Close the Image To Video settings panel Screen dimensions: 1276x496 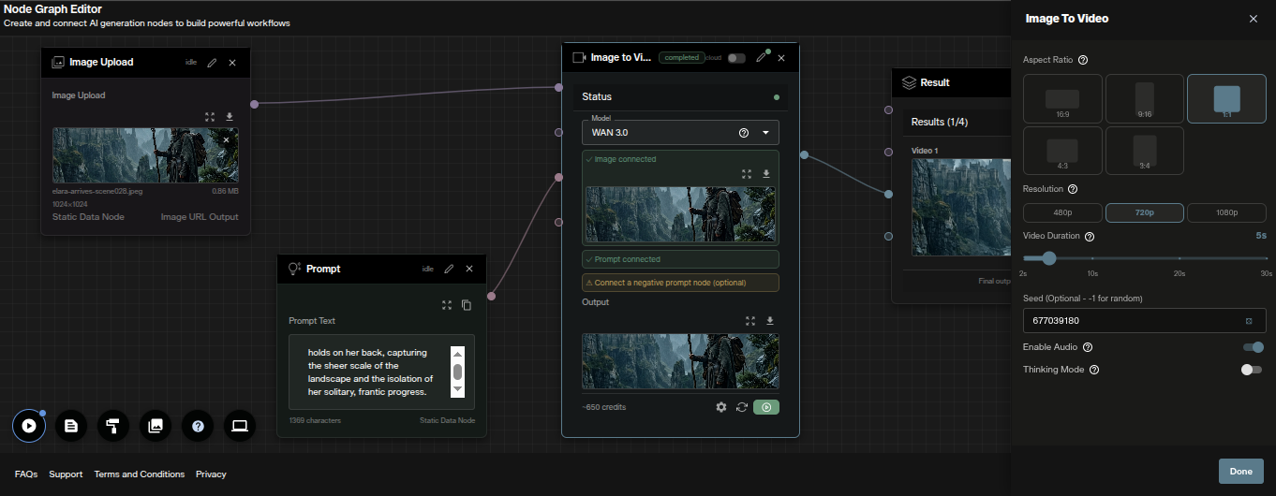pyautogui.click(x=1254, y=19)
